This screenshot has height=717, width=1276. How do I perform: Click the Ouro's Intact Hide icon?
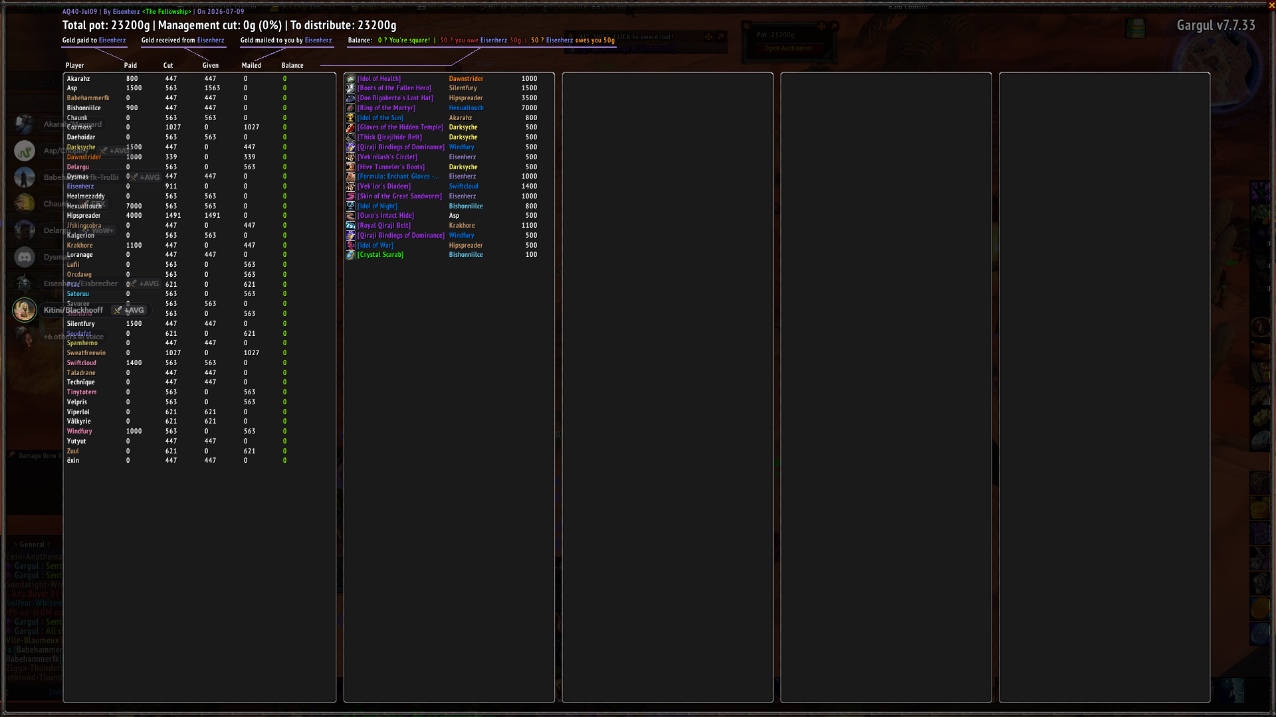pyautogui.click(x=350, y=216)
